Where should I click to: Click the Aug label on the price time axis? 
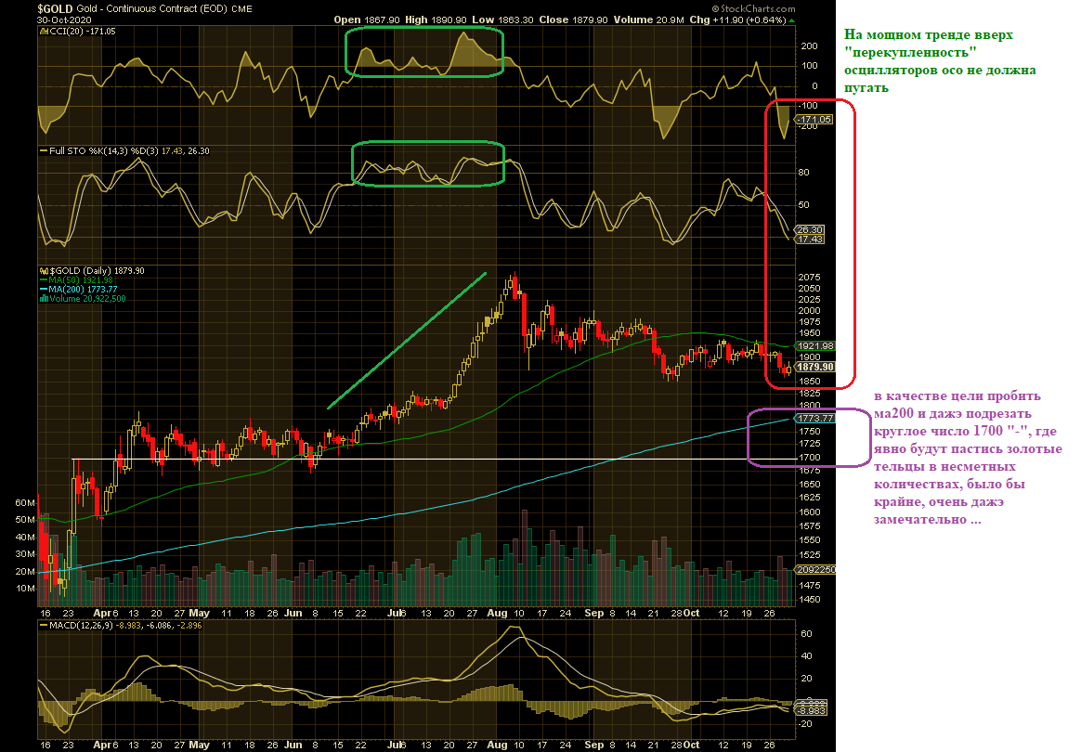tap(496, 613)
